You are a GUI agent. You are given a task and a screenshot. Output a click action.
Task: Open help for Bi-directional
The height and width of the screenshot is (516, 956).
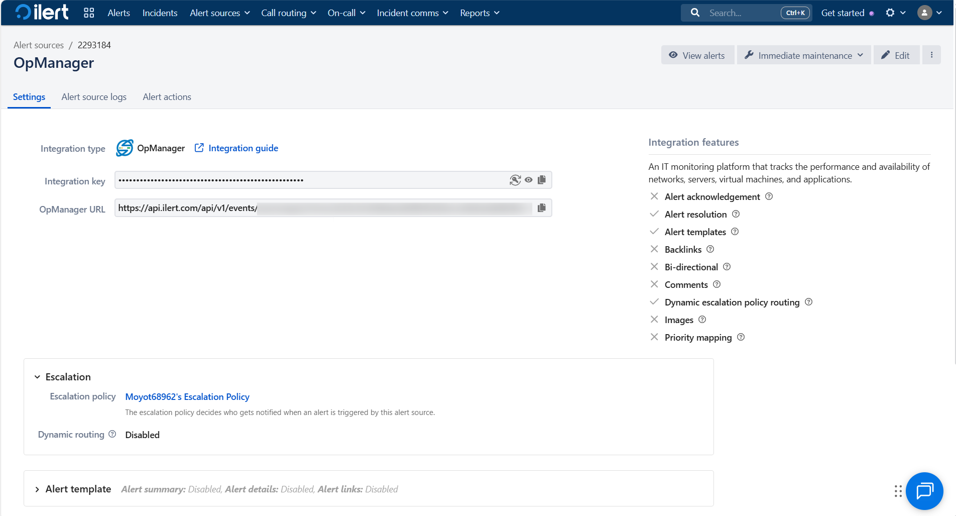click(x=727, y=267)
